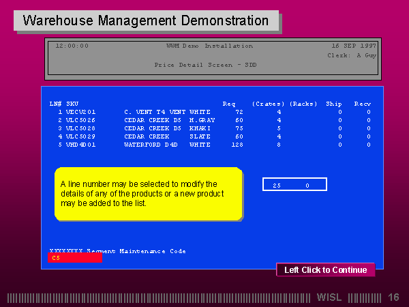Screen dimensions: 409x307
Task: Click the Req value 128 for WATERFORD D4D
Action: (x=237, y=144)
